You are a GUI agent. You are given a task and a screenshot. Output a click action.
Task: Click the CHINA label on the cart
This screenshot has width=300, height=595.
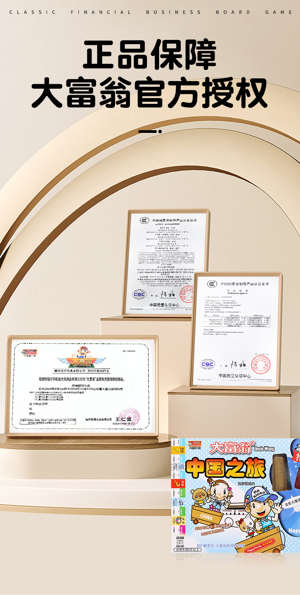[x=205, y=518]
